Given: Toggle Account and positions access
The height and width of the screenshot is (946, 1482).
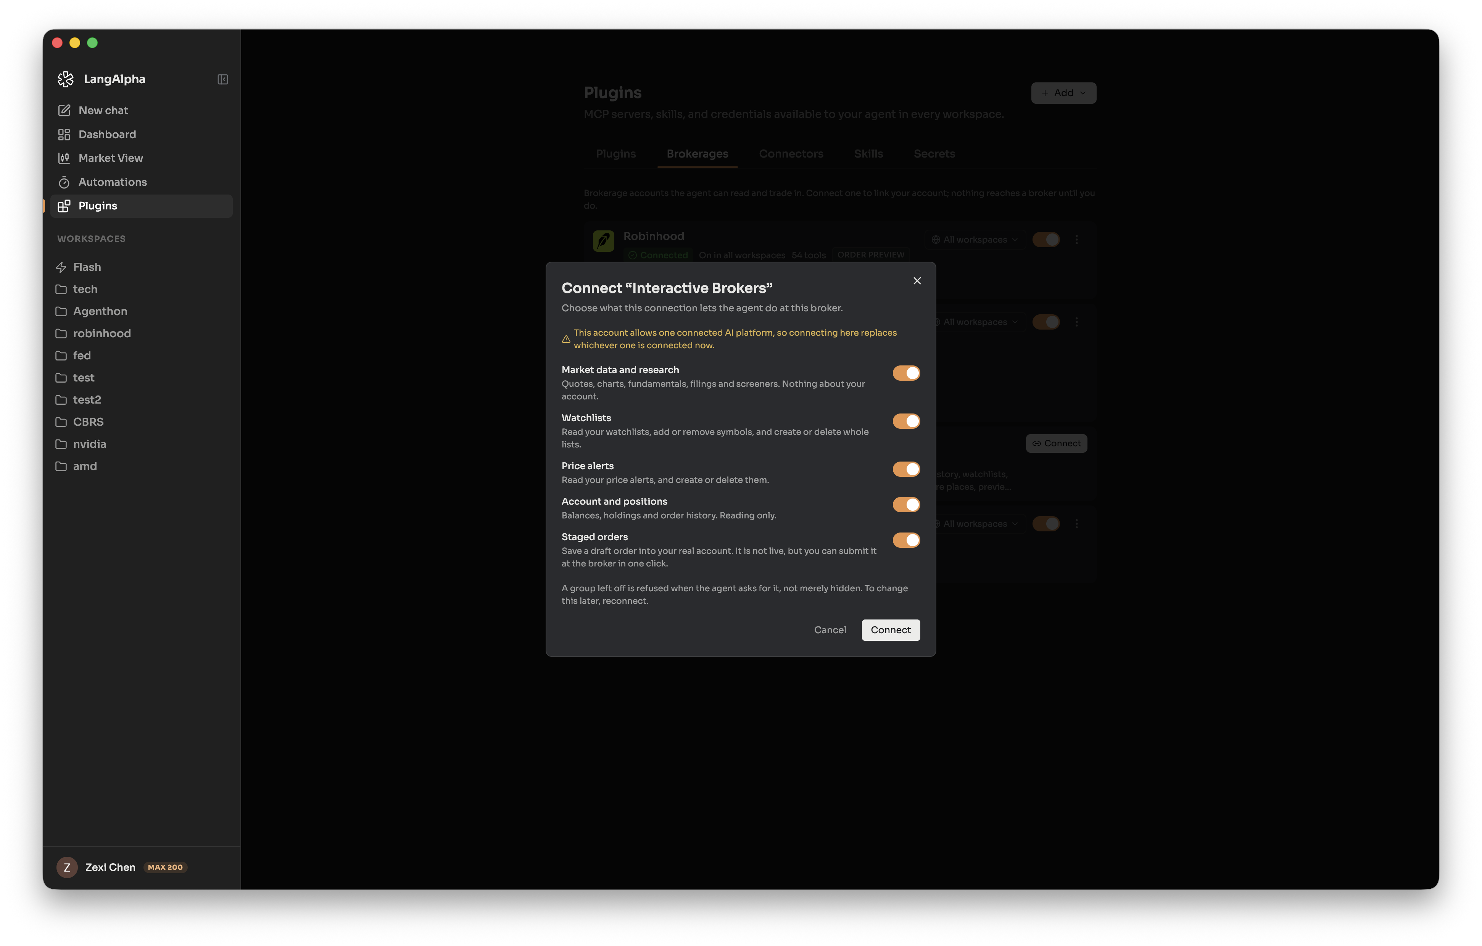Looking at the screenshot, I should click(906, 505).
